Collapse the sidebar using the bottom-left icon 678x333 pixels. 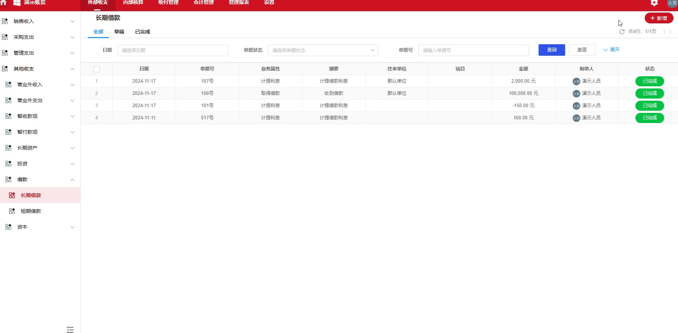click(x=70, y=329)
